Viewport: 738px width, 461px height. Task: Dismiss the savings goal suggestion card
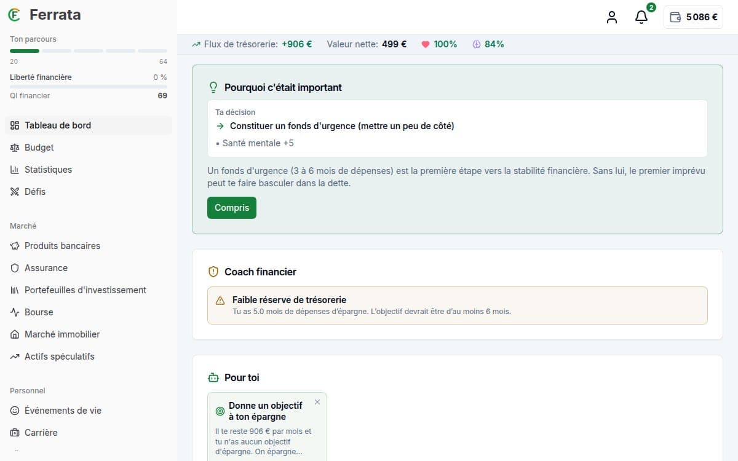[x=317, y=402]
